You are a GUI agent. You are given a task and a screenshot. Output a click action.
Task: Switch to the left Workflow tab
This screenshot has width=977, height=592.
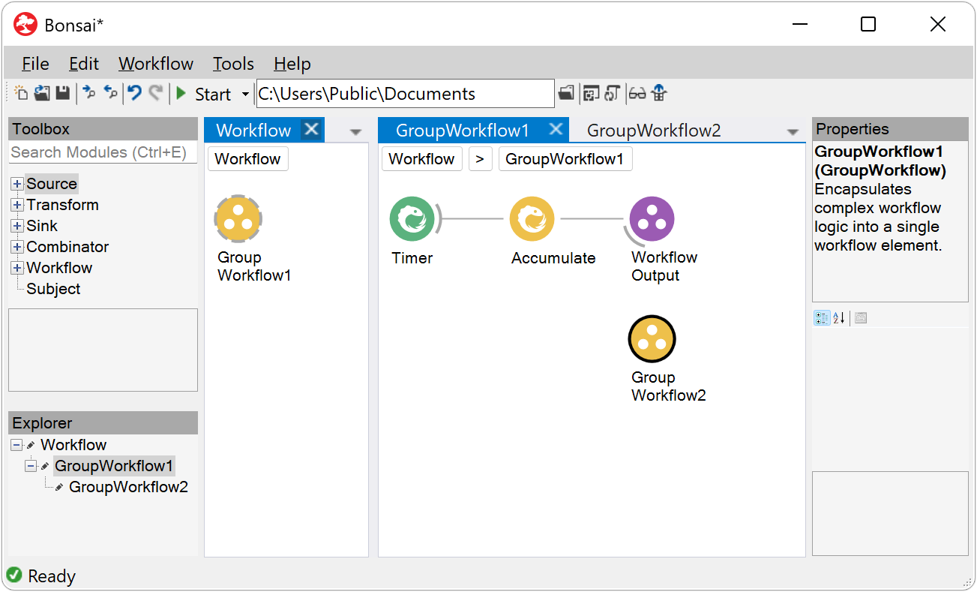point(253,131)
